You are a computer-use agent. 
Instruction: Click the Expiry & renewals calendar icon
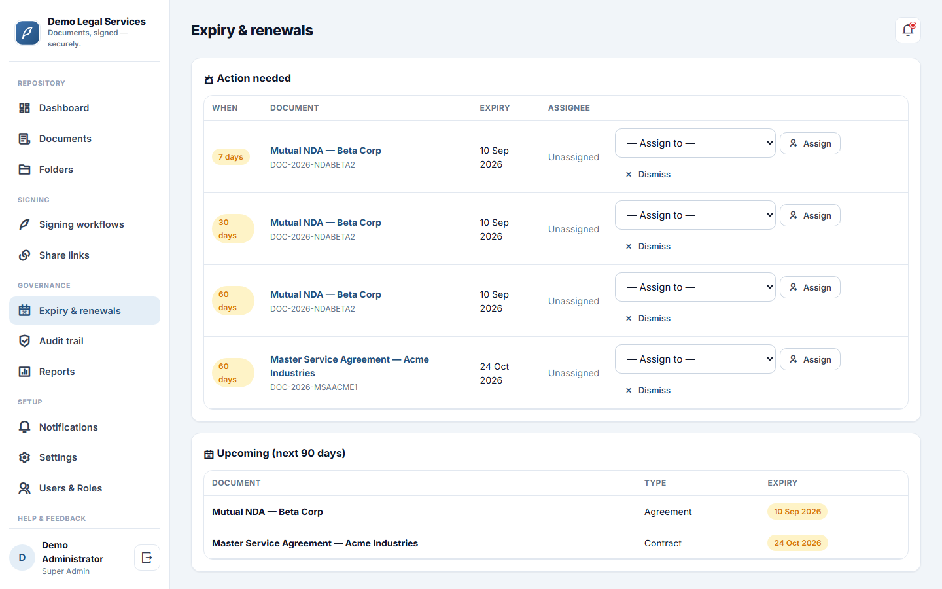point(25,311)
